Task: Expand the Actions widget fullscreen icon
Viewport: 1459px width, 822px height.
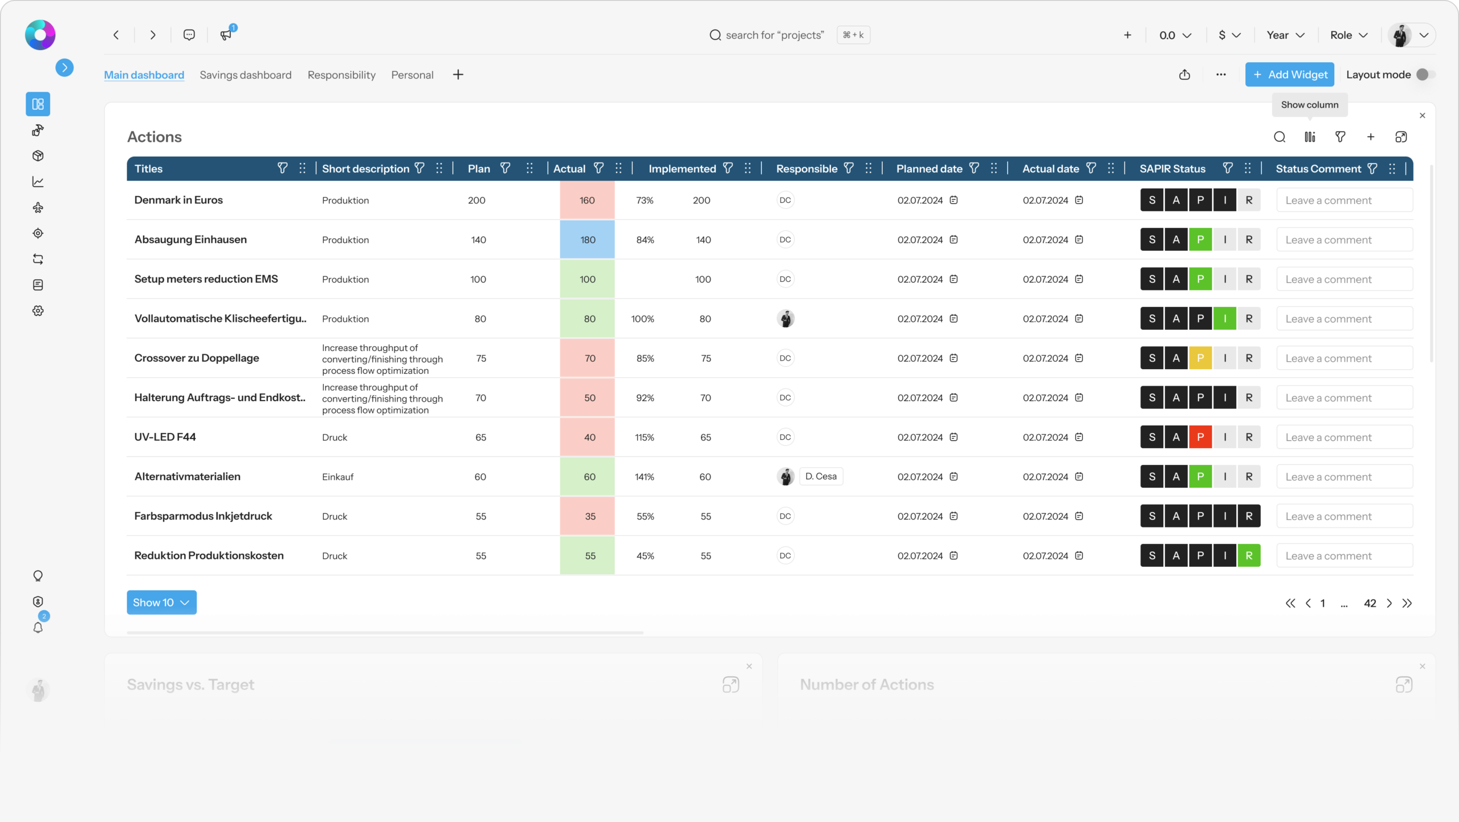Action: [x=1401, y=137]
